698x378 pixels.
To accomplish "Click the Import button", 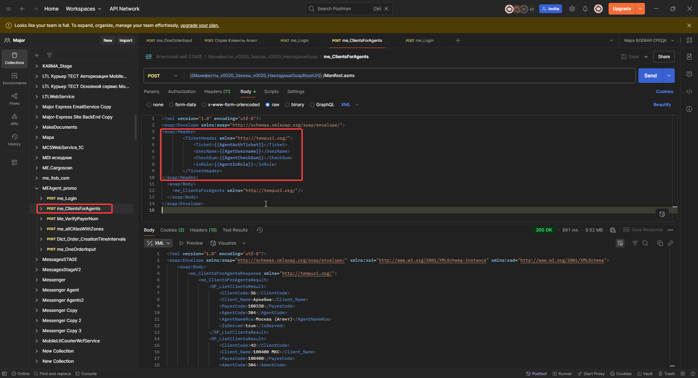I will point(126,40).
